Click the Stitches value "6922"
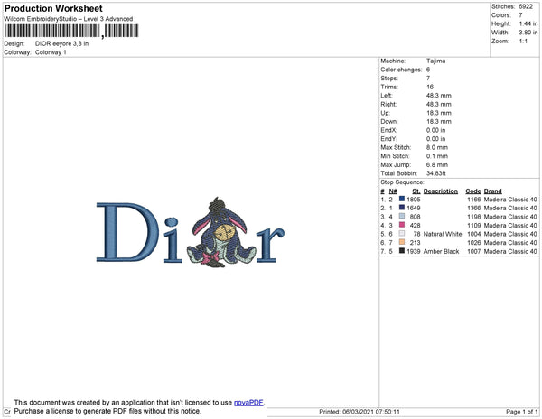This screenshot has height=419, width=542. tap(526, 6)
